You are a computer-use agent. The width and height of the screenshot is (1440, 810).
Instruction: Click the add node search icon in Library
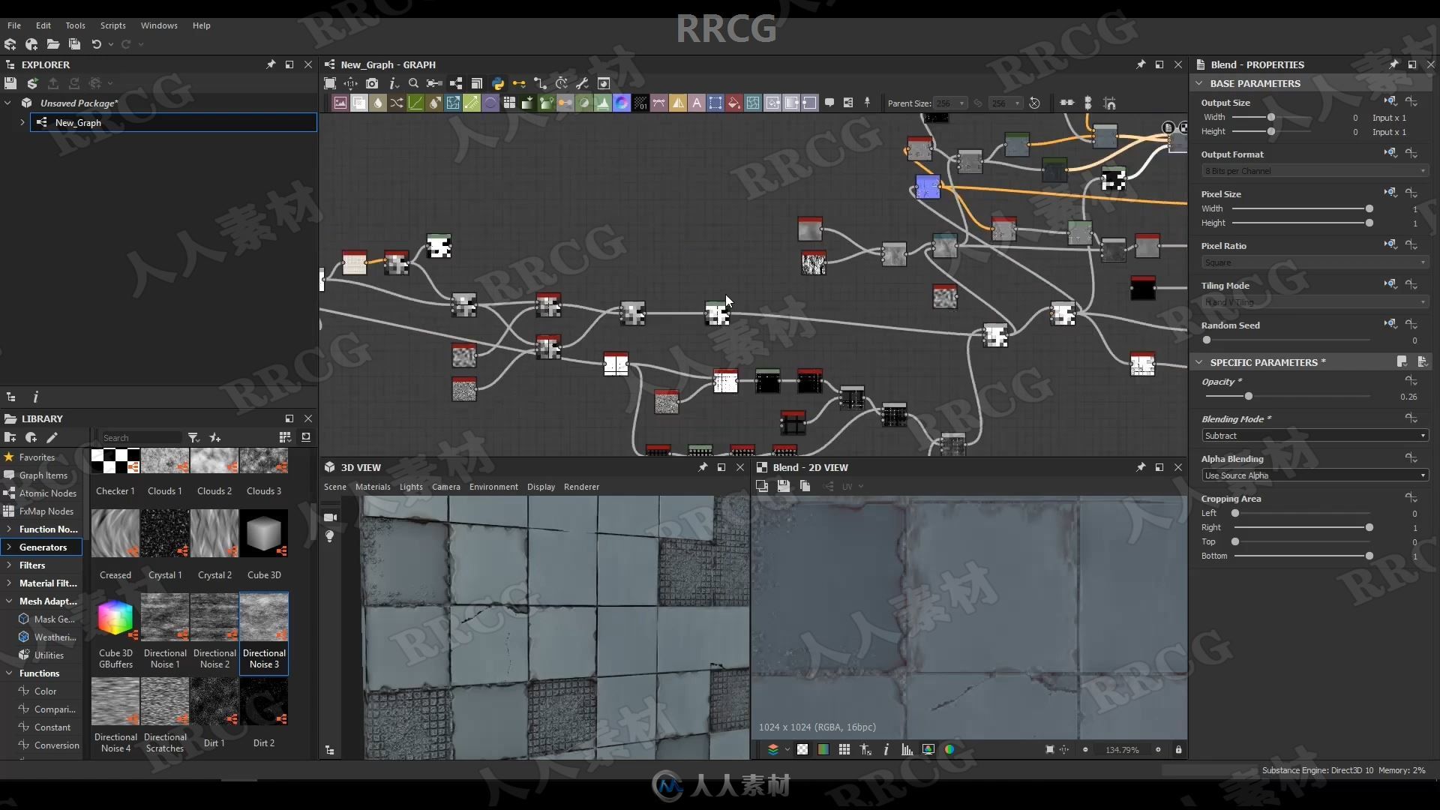215,436
